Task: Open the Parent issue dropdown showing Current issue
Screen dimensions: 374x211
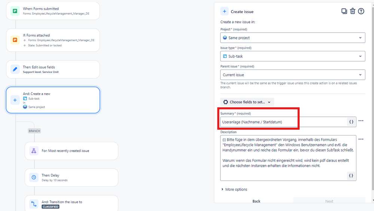Action: 293,74
